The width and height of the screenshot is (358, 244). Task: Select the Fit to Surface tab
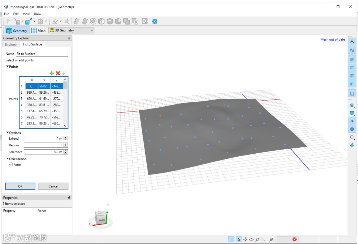[32, 44]
